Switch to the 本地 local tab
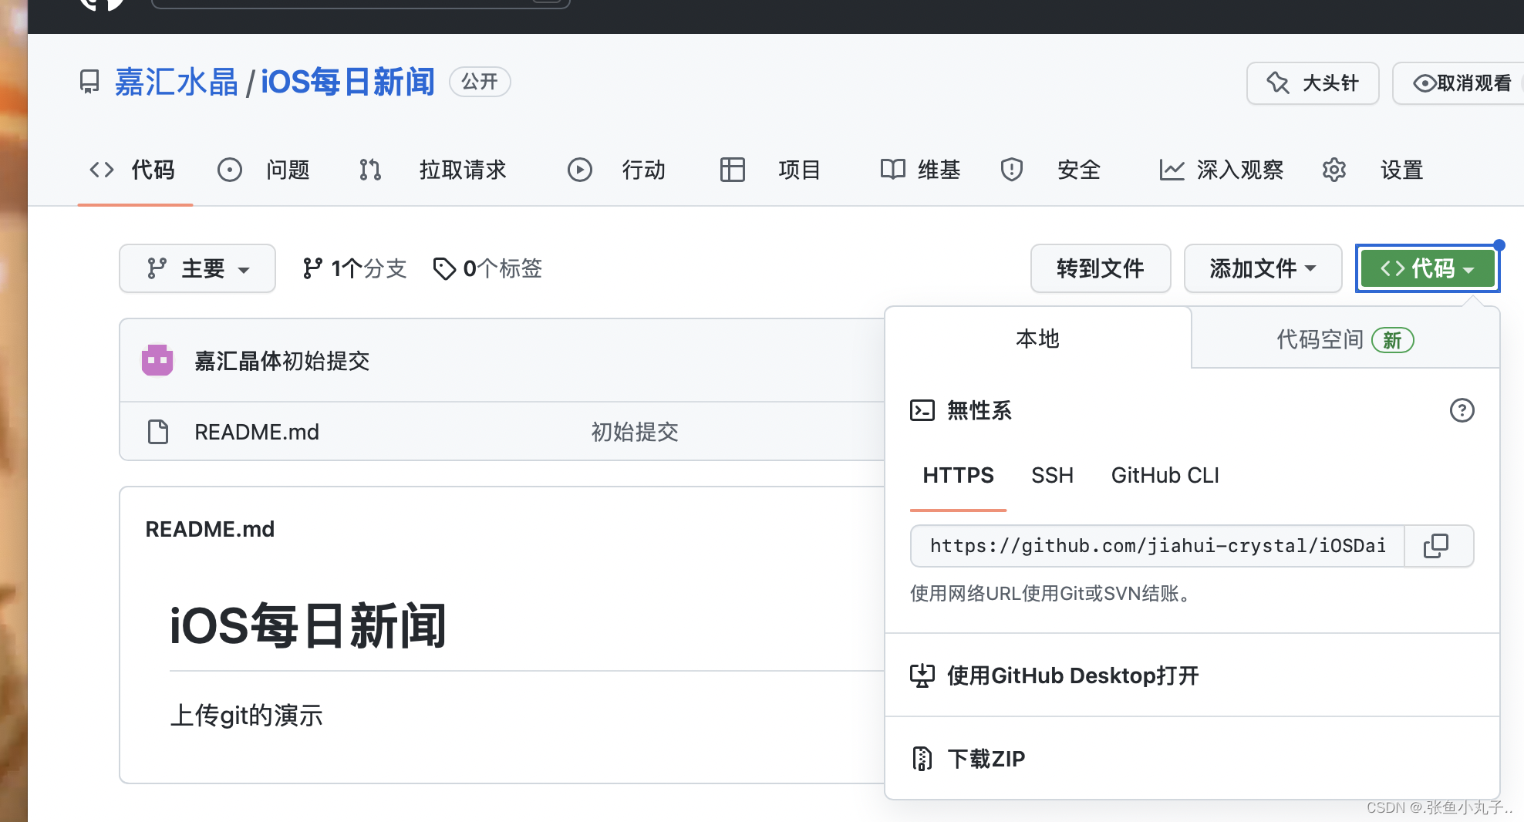Screen dimensions: 1524x822 (x=1038, y=339)
